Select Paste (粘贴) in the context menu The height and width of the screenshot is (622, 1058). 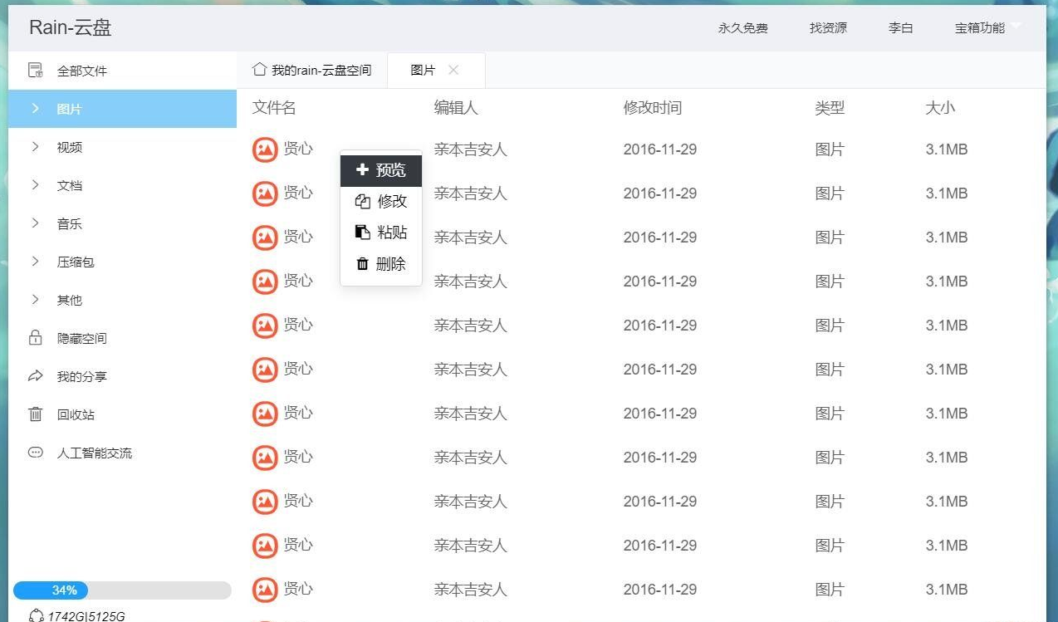click(x=381, y=233)
